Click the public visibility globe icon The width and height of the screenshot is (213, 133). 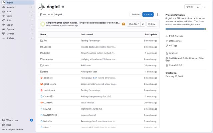click(x=63, y=7)
